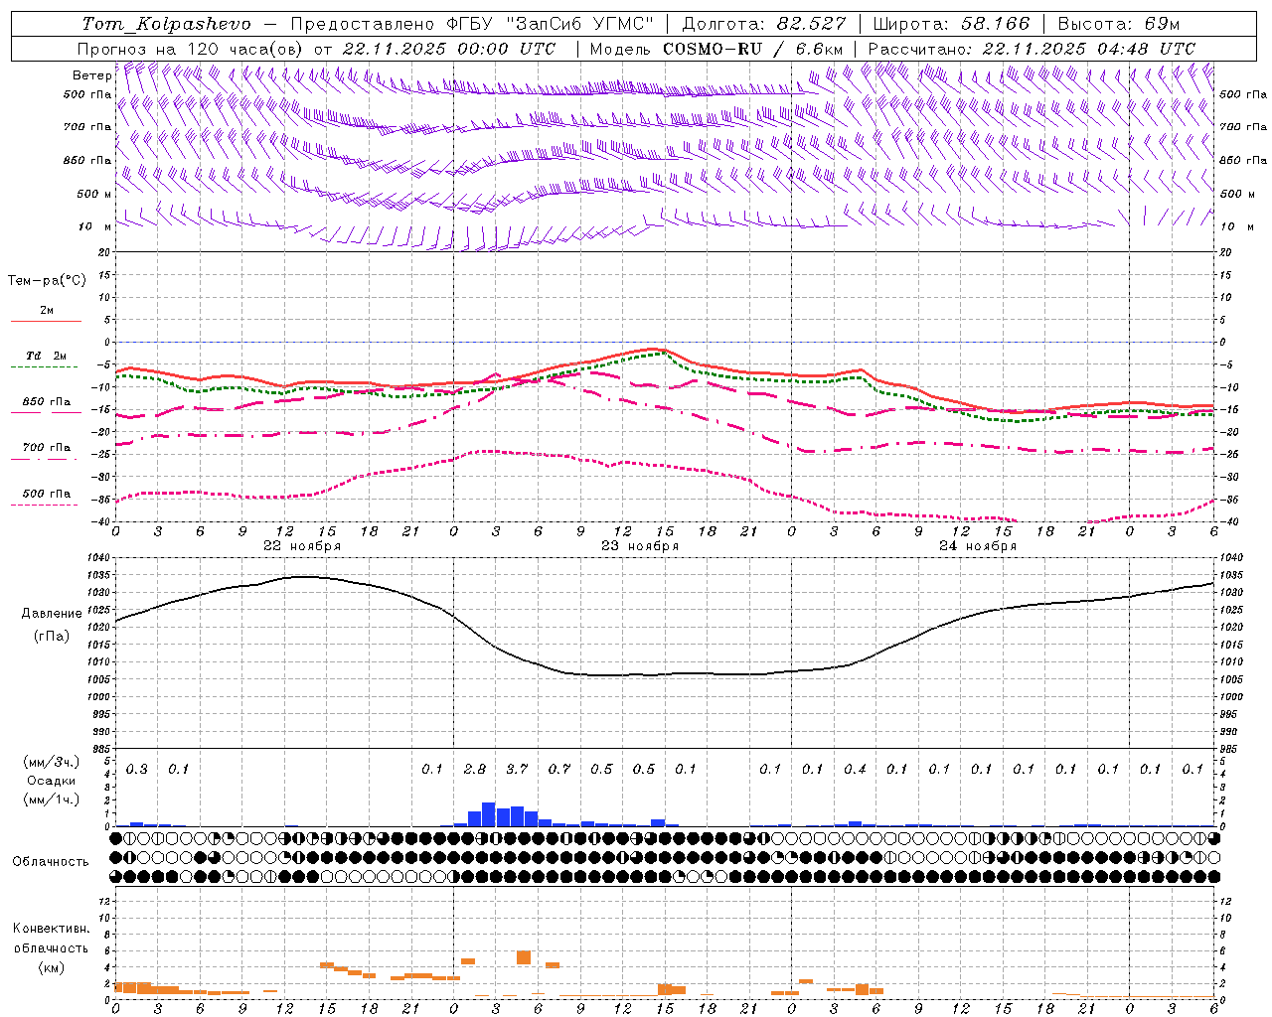The image size is (1272, 1017).
Task: Click the 'Широта: 58.166' latitude value
Action: [952, 24]
